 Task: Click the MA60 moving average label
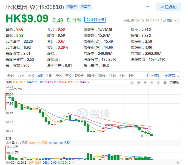point(84,82)
